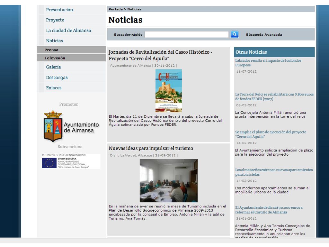Click the Noticias page heading
329x247 pixels.
[125, 20]
